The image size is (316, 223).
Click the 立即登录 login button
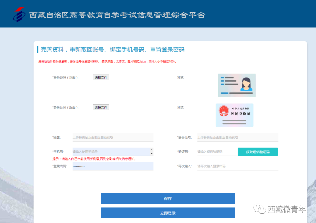point(168,213)
